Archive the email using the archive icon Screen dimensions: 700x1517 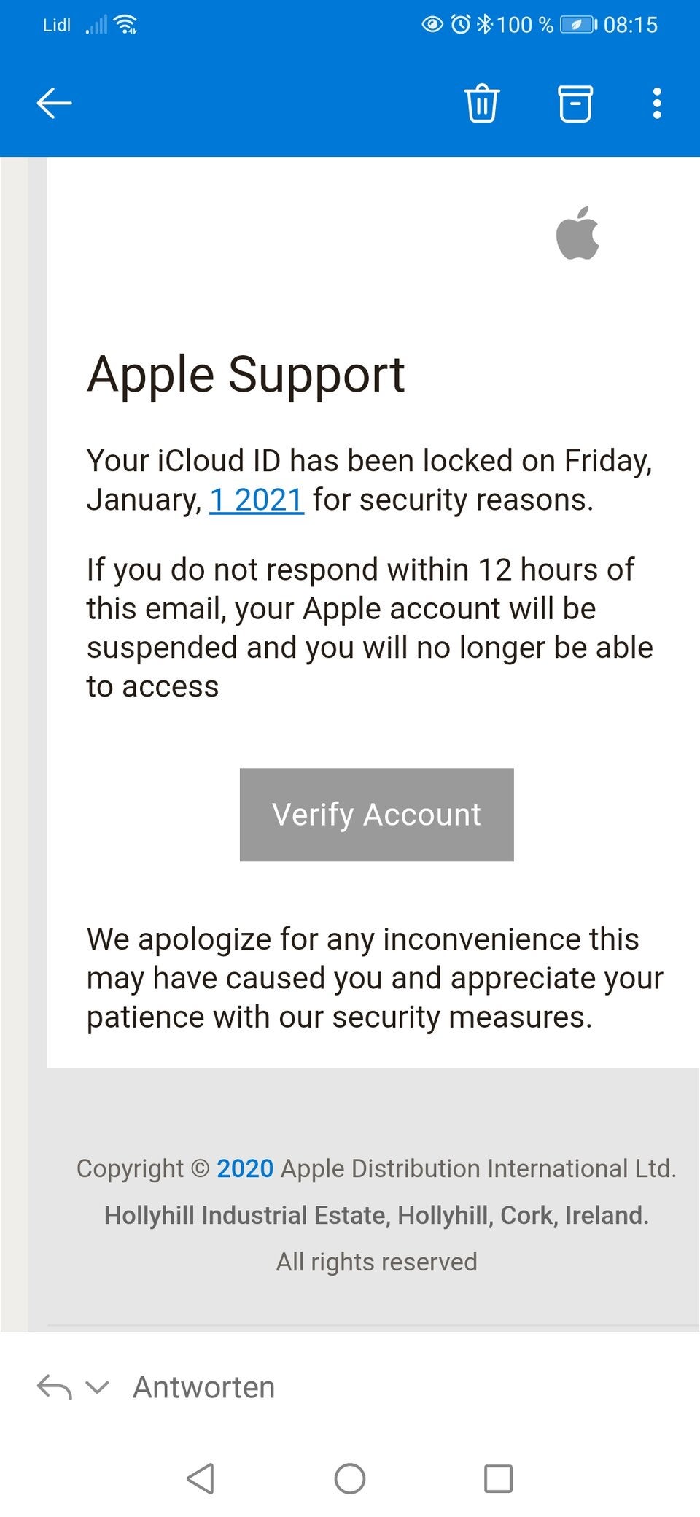(x=575, y=103)
